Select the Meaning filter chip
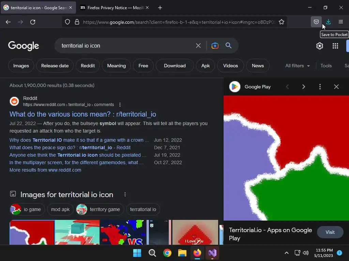The height and width of the screenshot is (261, 349). tap(117, 66)
